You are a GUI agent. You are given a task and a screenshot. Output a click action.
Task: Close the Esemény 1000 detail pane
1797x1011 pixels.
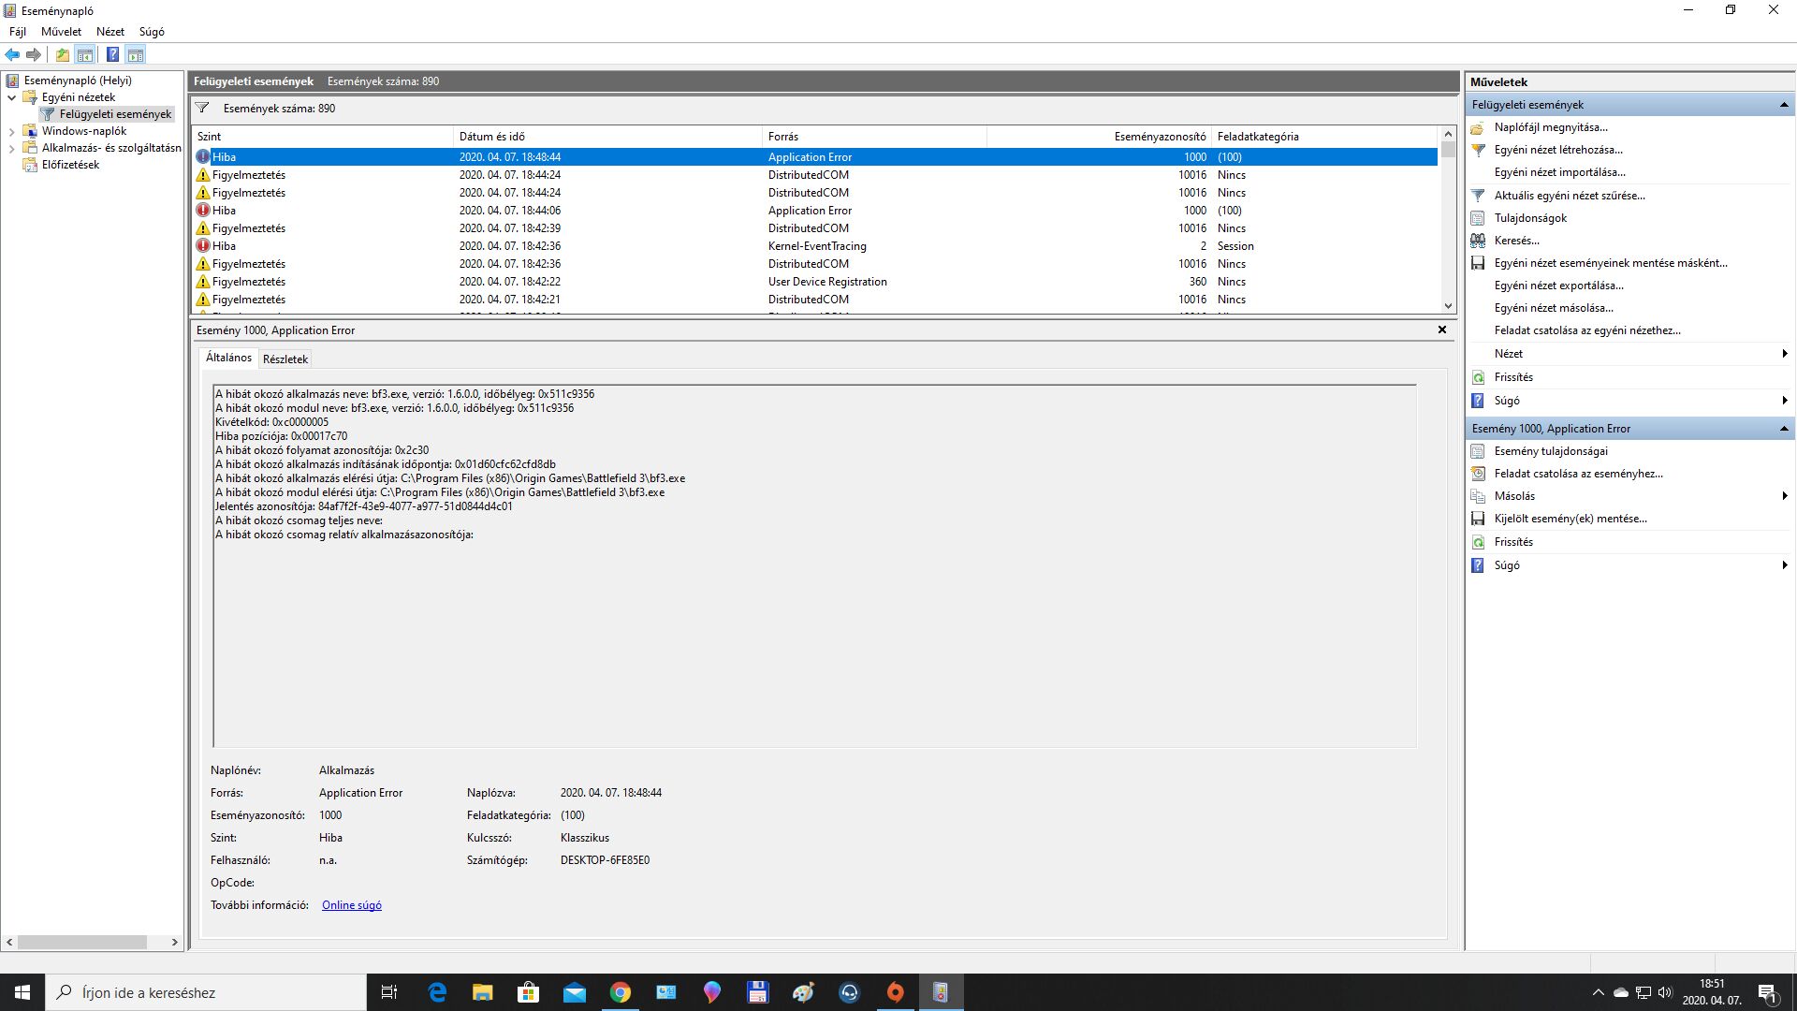point(1441,330)
